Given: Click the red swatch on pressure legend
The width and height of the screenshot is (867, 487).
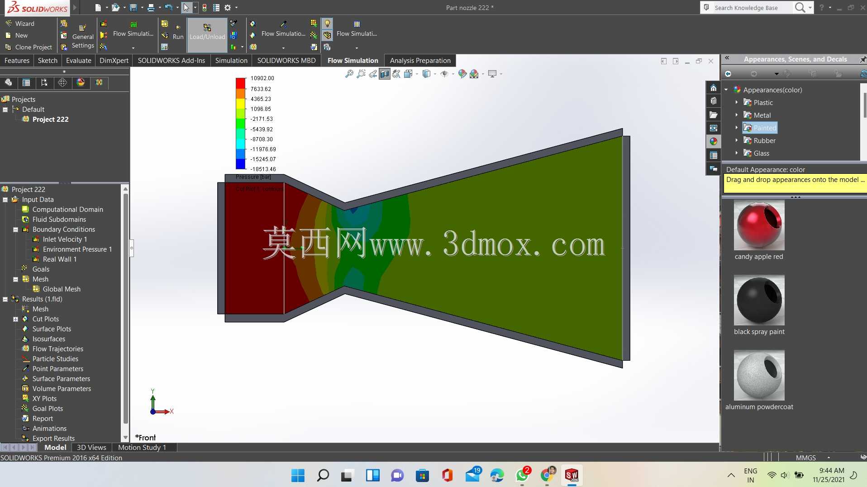Looking at the screenshot, I should click(240, 83).
